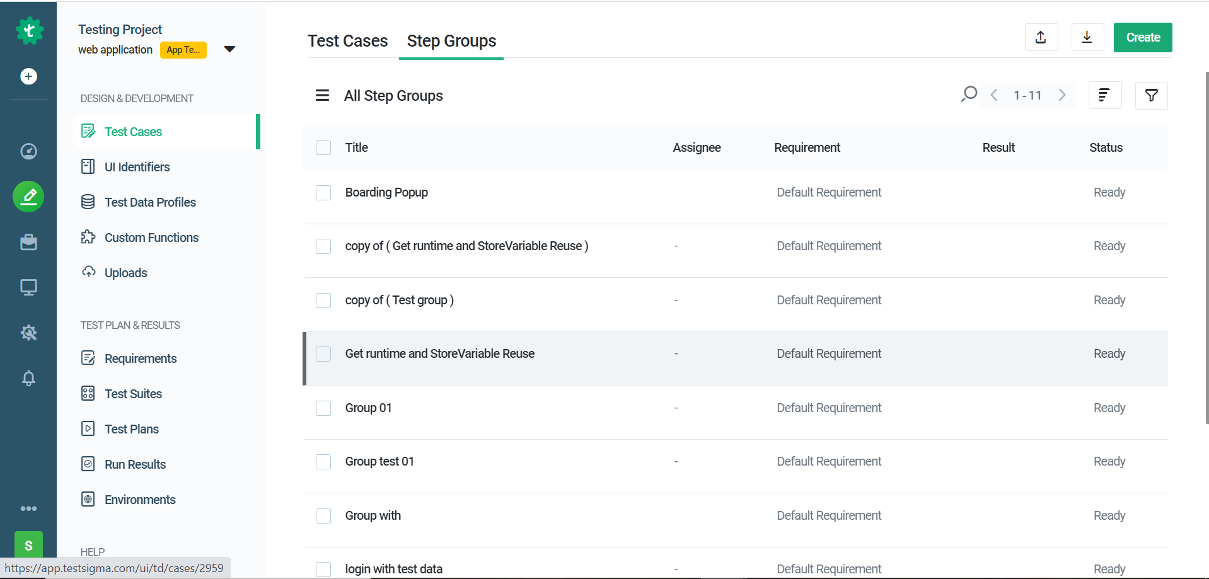Click the Test Suites sidebar icon
The width and height of the screenshot is (1209, 579).
[88, 393]
